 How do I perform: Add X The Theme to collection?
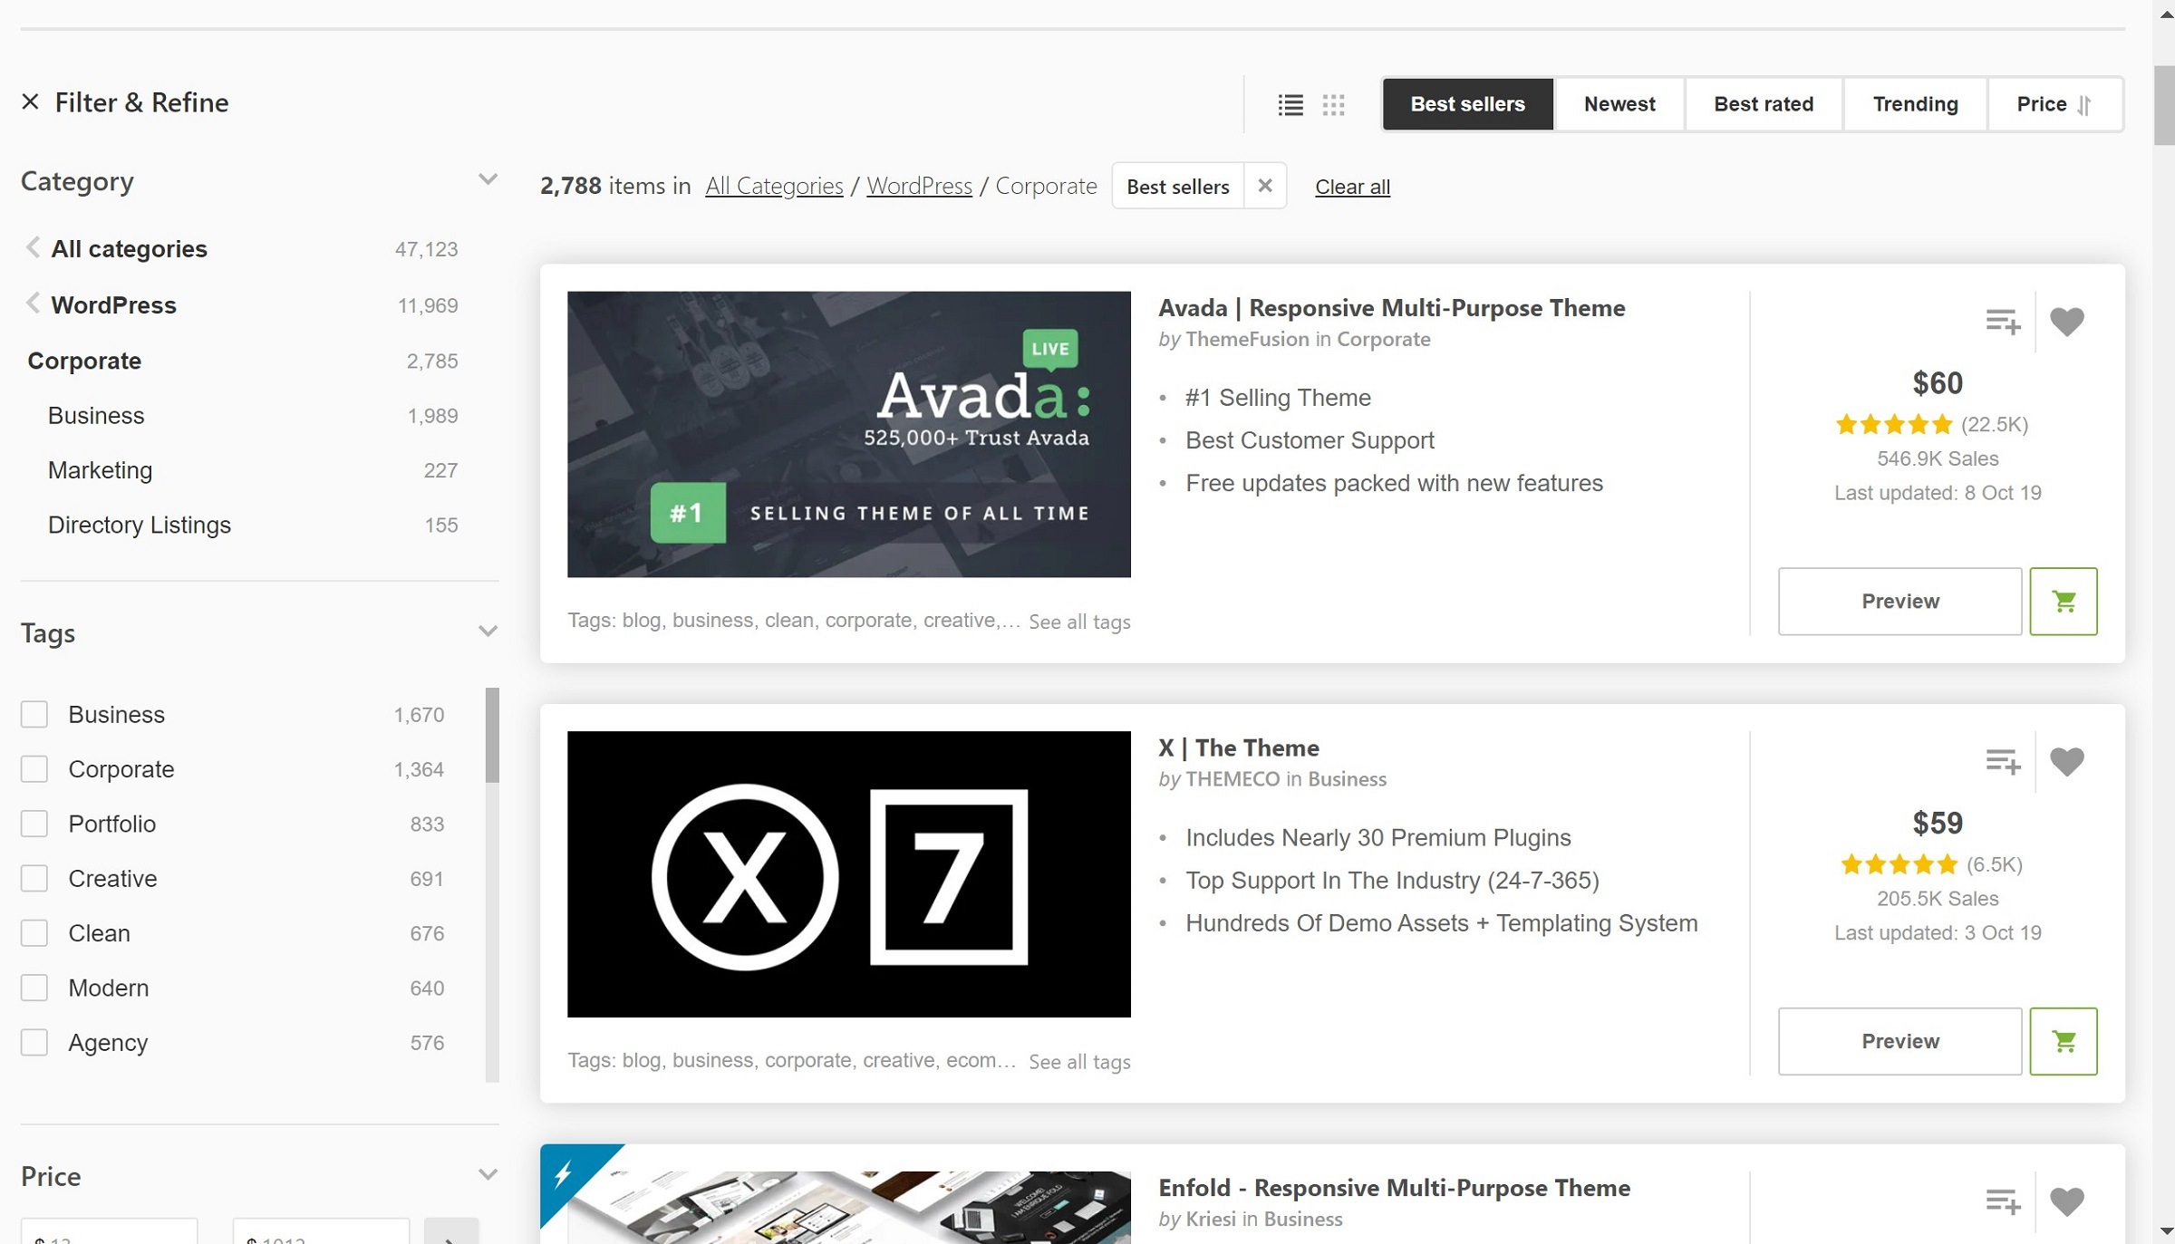[x=2003, y=761]
